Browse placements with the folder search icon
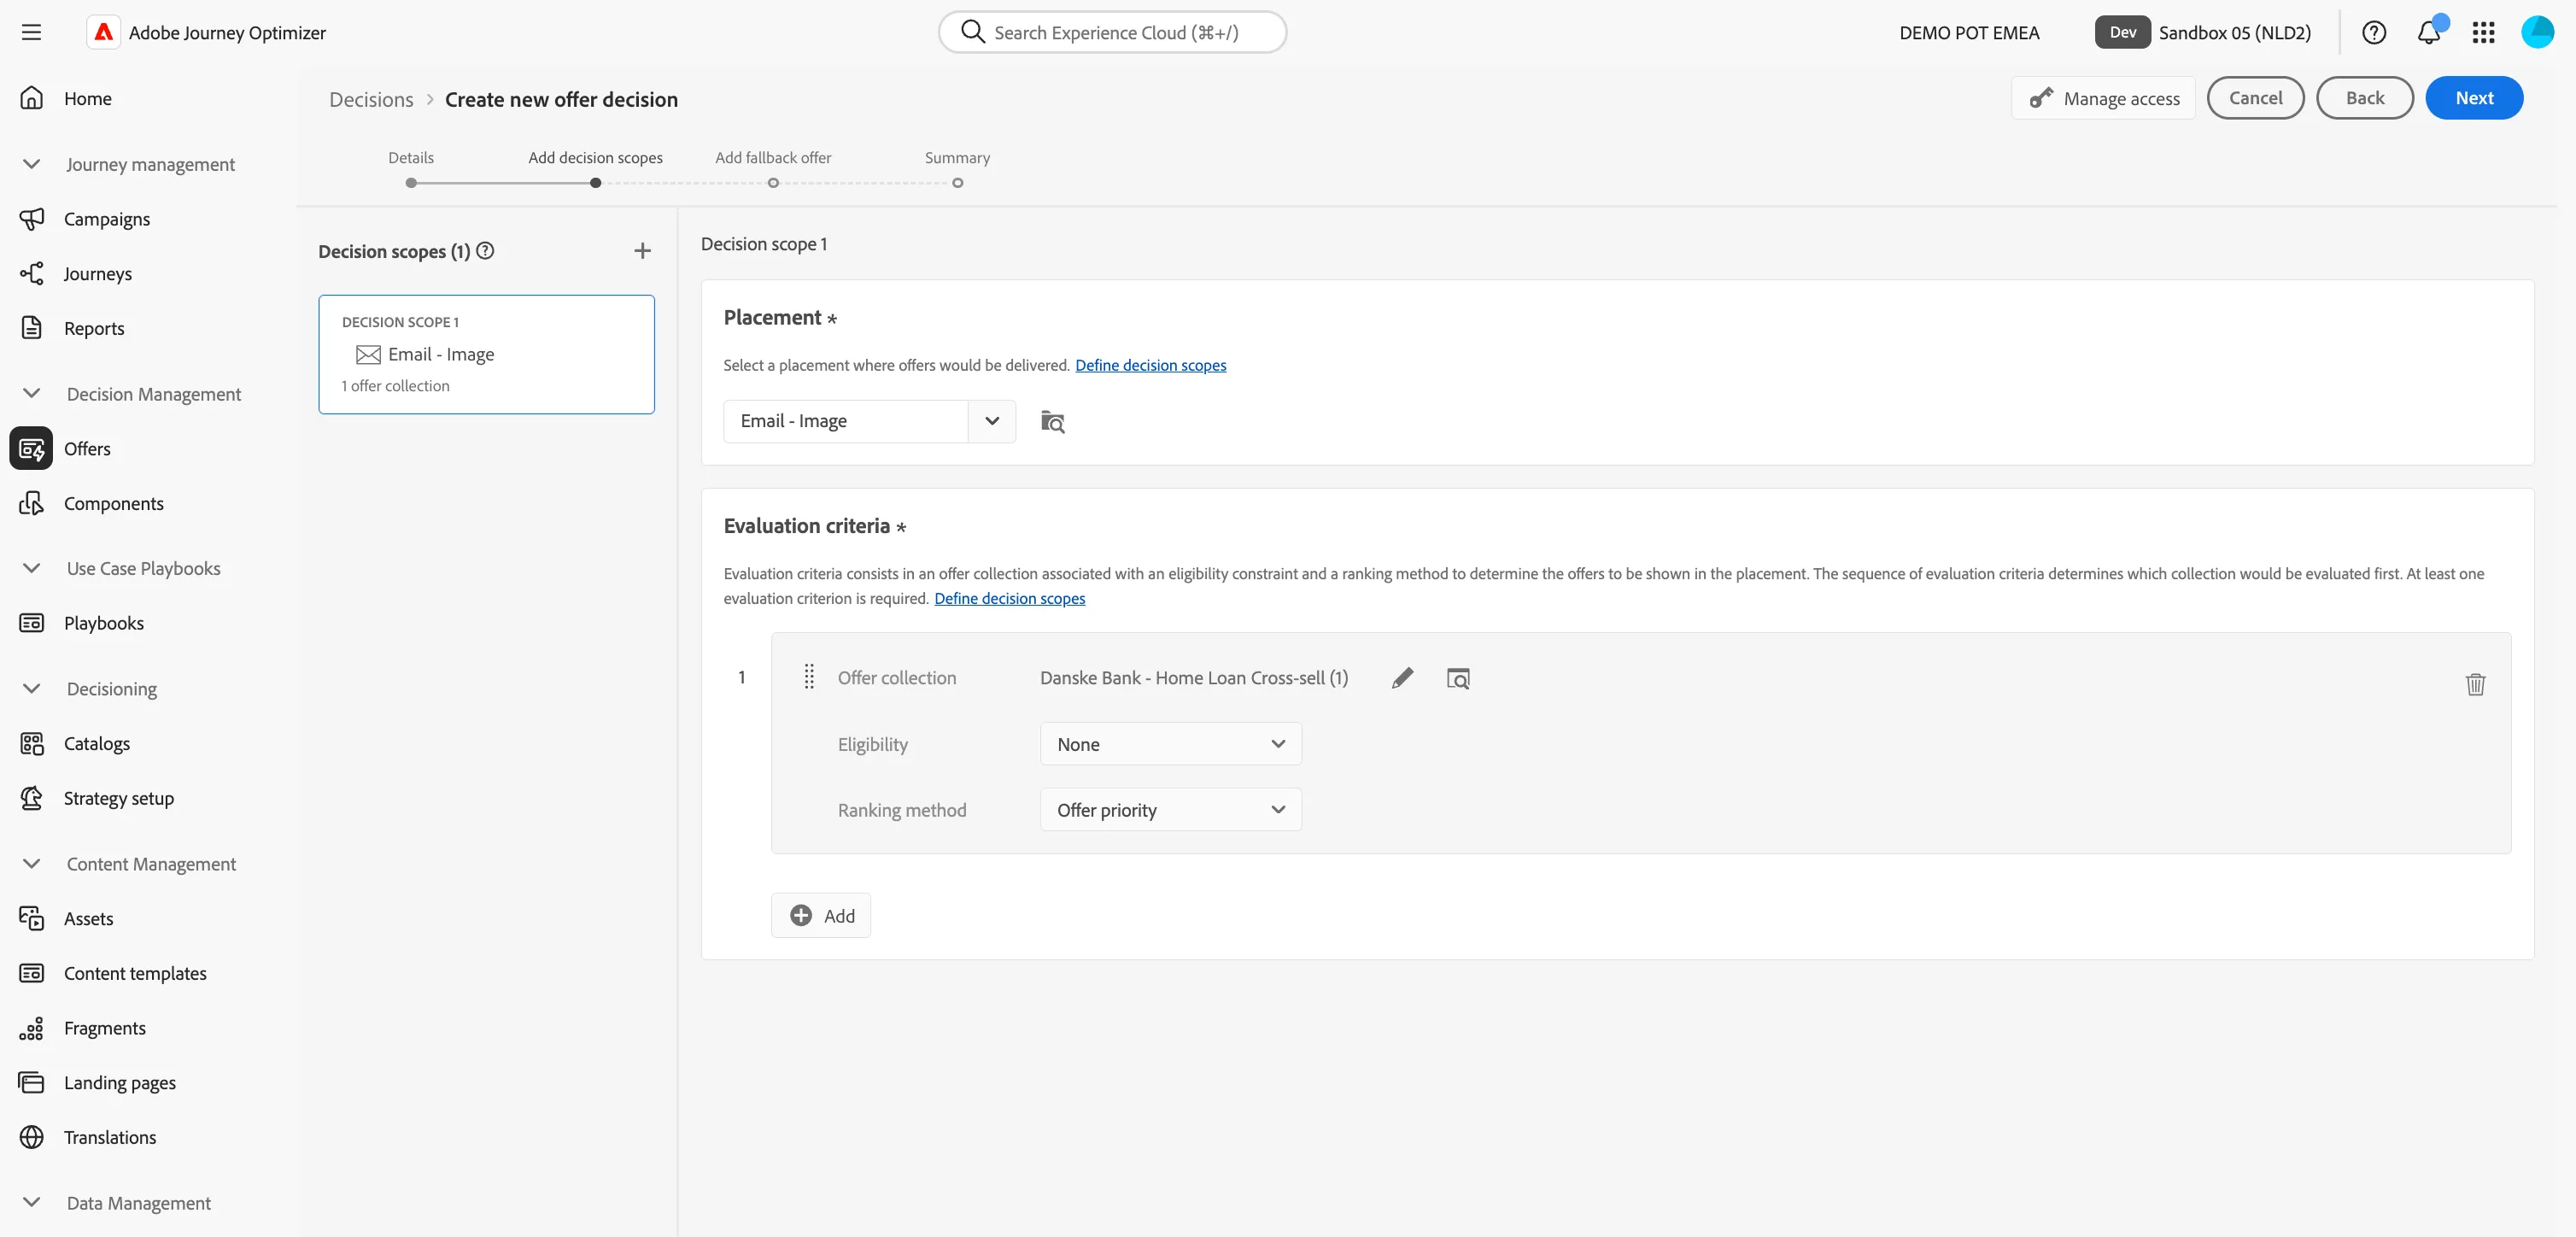2576x1237 pixels. tap(1053, 421)
